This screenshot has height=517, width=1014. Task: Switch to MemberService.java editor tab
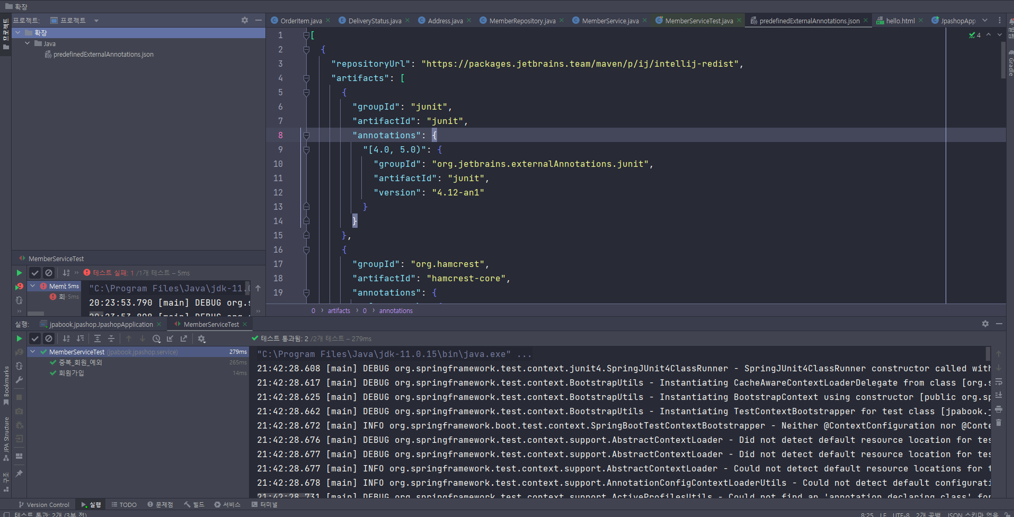click(610, 21)
